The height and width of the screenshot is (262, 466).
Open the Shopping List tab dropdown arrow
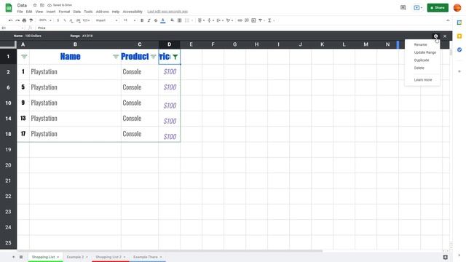58,257
